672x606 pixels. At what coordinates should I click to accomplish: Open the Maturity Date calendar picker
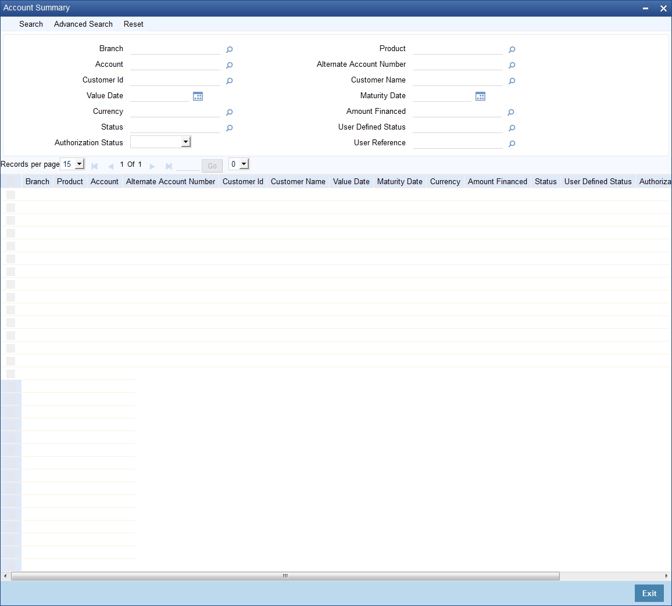[x=480, y=96]
